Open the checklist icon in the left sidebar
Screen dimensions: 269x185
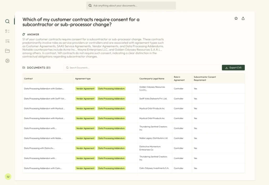7,31
